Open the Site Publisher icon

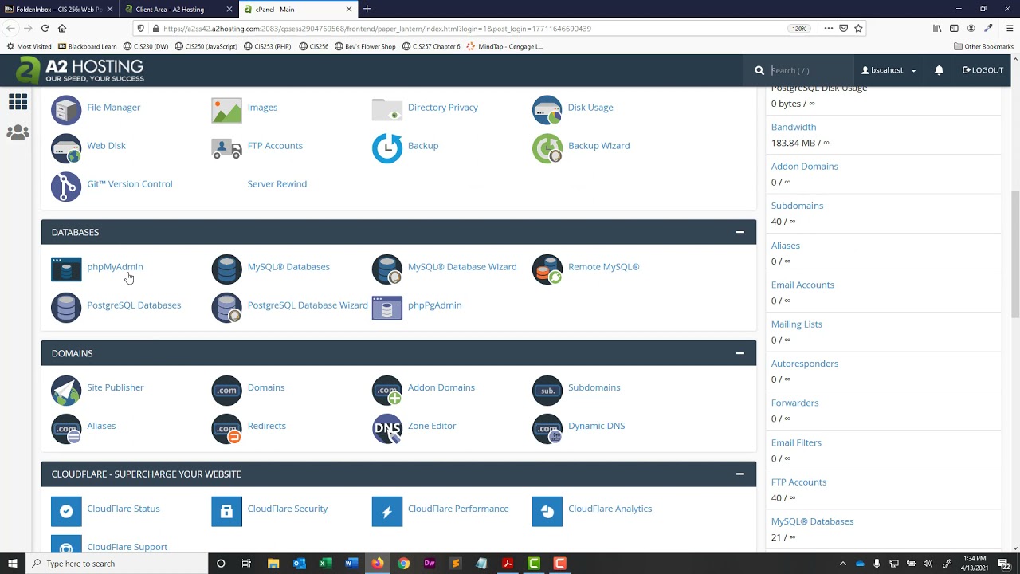pyautogui.click(x=66, y=390)
